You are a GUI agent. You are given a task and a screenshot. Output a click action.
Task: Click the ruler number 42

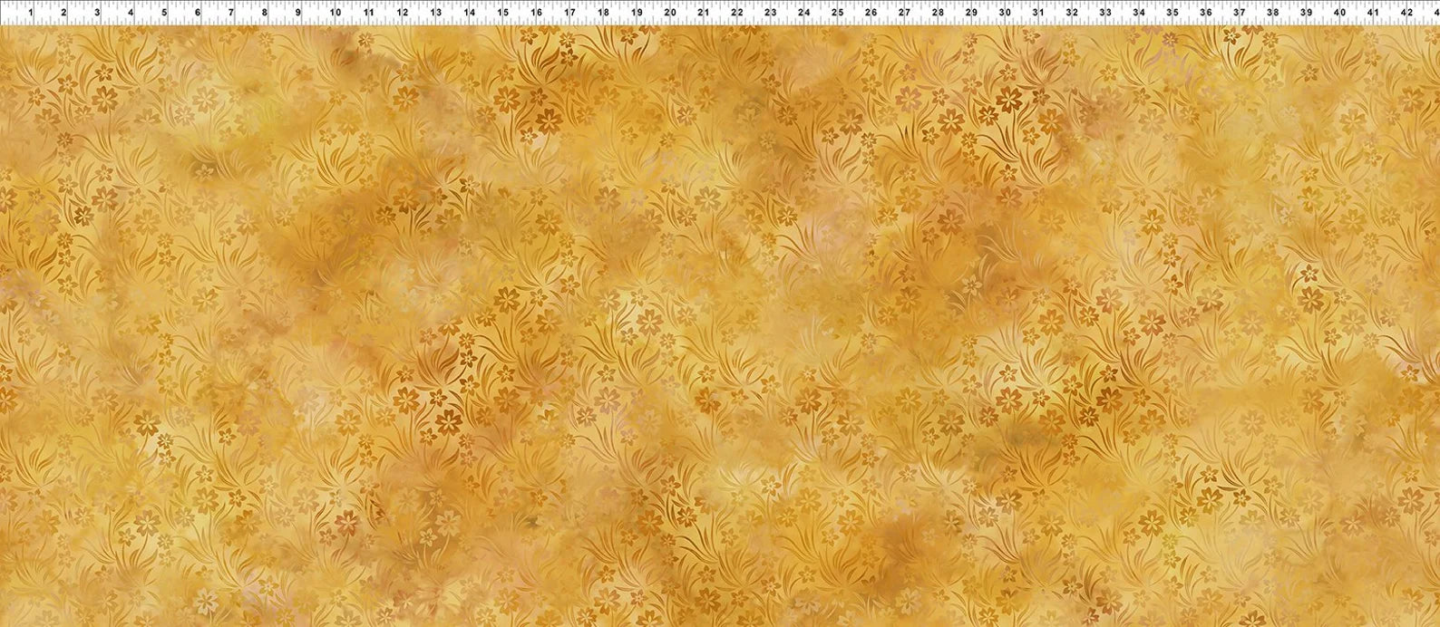coord(1407,13)
